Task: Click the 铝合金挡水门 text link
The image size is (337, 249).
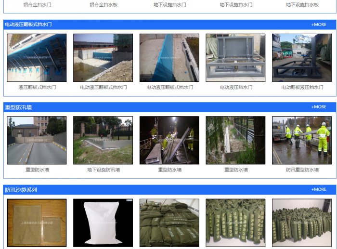Action: [37, 5]
